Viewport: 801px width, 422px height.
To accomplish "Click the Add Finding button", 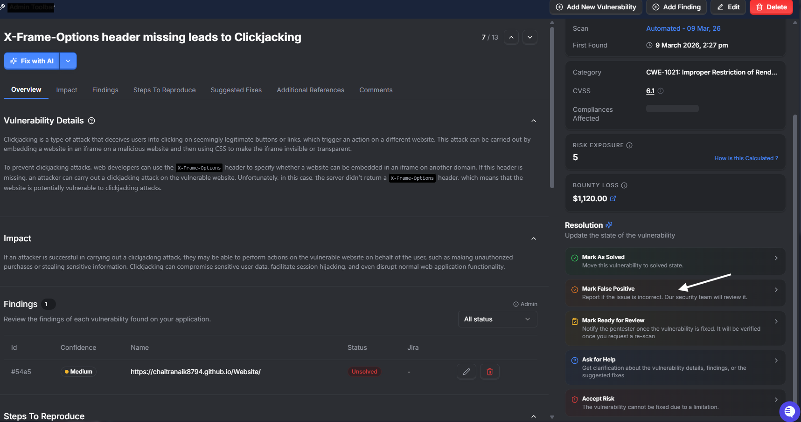I will [676, 7].
